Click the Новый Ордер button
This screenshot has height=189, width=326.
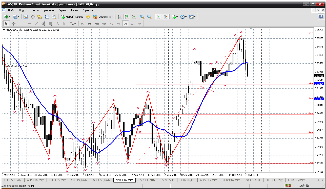click(72, 17)
